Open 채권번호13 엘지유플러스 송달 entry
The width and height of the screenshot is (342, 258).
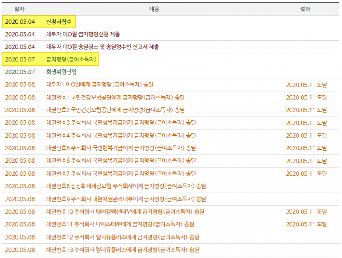point(123,250)
